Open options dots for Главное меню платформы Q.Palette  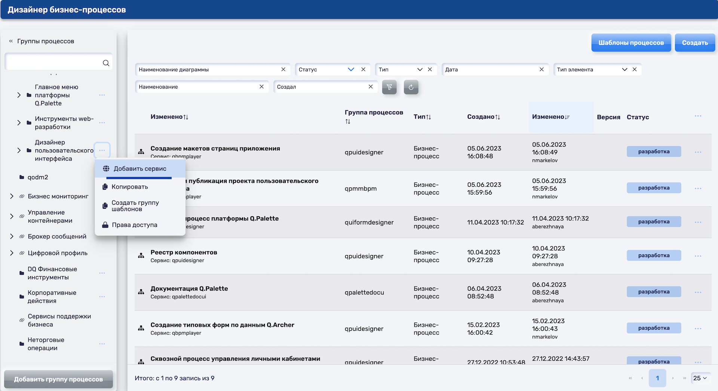pos(102,95)
